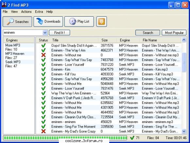Screen dimensions: 190x143
Task: Click the Time: 00:01:46 status bar entry
Action: click(176, 138)
